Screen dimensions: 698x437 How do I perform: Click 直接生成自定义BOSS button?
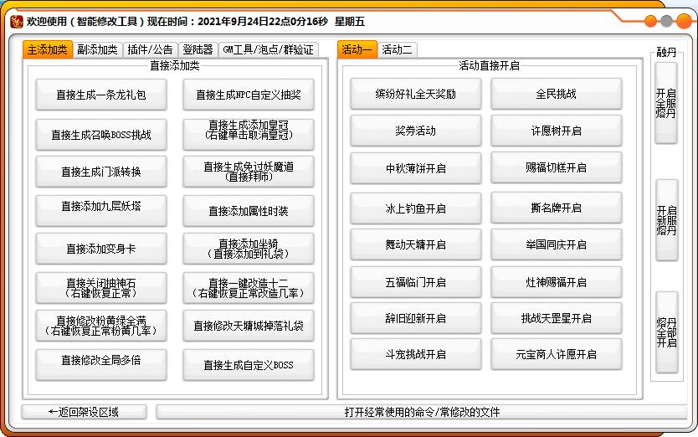pyautogui.click(x=249, y=365)
